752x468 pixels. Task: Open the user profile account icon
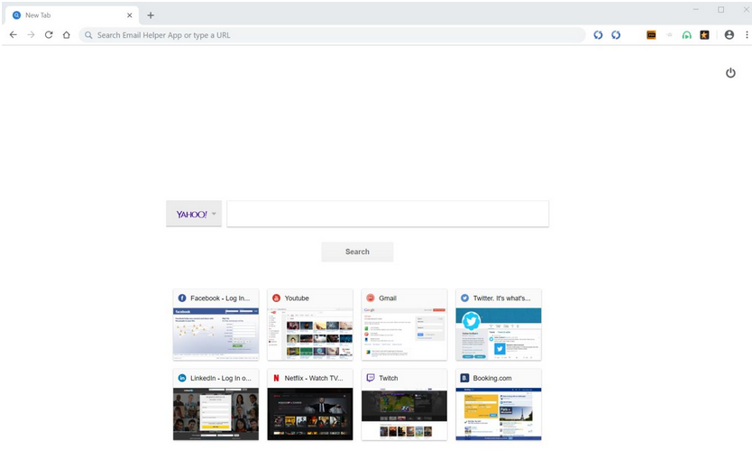click(729, 35)
